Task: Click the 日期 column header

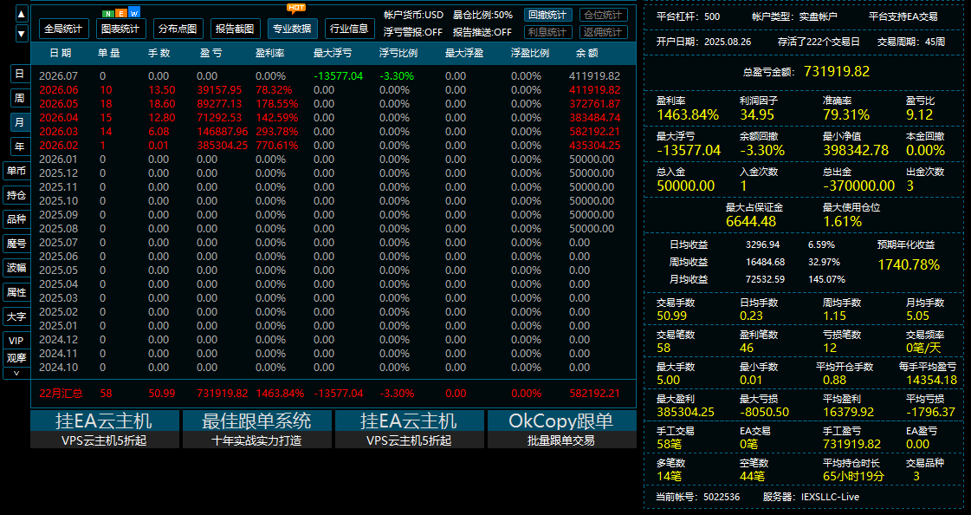Action: [x=60, y=53]
